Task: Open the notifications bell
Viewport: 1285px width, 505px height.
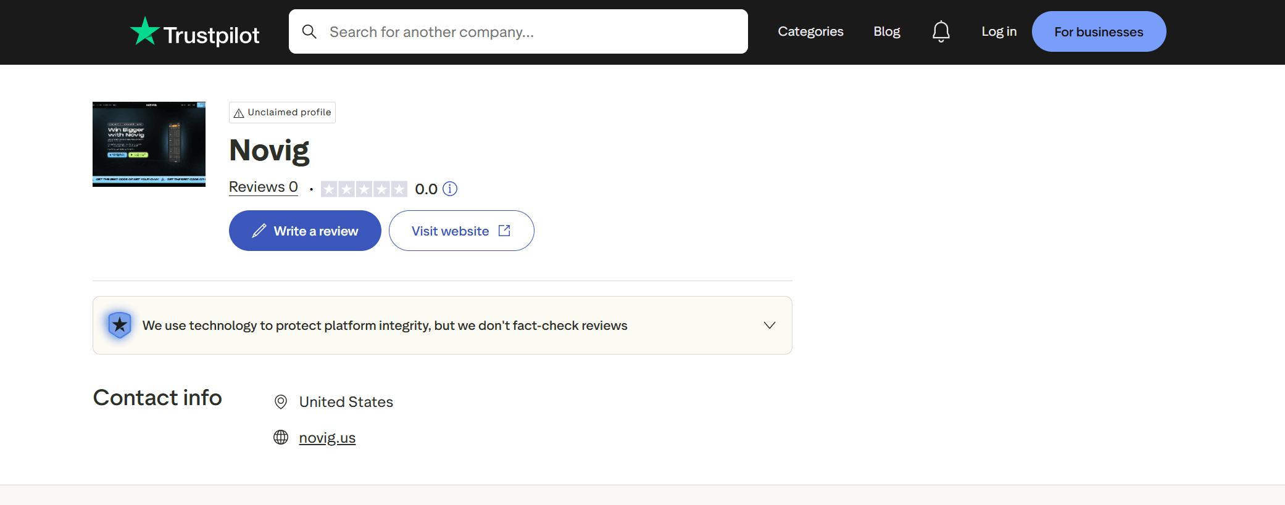Action: click(x=941, y=31)
